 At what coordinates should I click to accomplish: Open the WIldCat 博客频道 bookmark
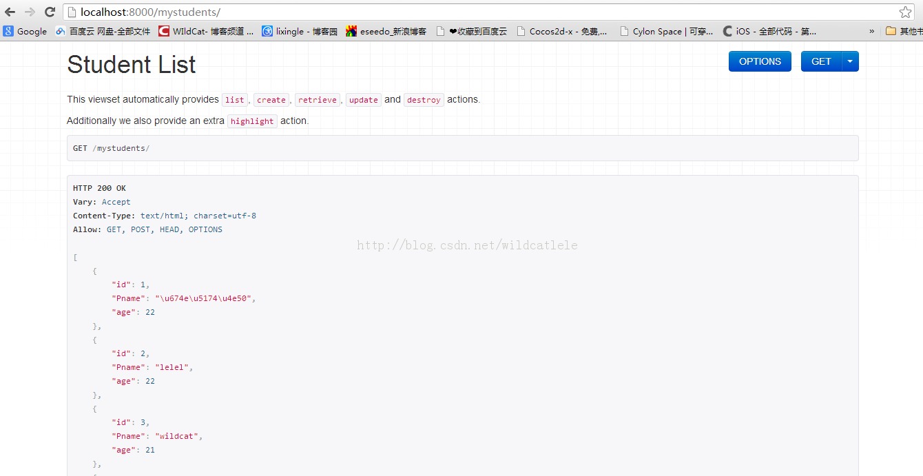coord(206,31)
